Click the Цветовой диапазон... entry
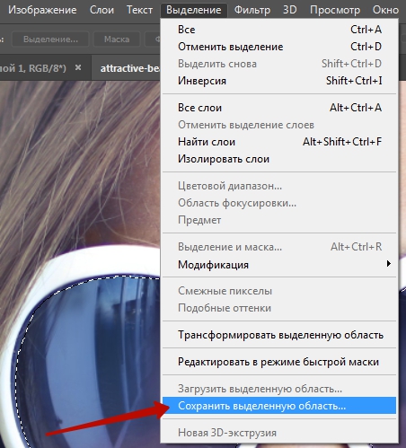 (x=279, y=186)
